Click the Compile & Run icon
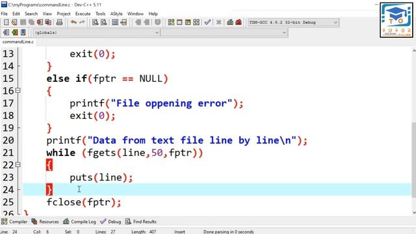Image resolution: width=416 pixels, height=234 pixels. tap(188, 22)
